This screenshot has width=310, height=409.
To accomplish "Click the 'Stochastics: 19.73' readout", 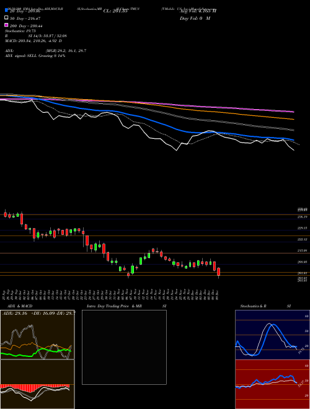I will tap(20, 31).
